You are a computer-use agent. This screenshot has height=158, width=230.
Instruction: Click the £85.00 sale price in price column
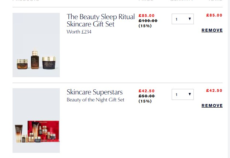point(147,15)
